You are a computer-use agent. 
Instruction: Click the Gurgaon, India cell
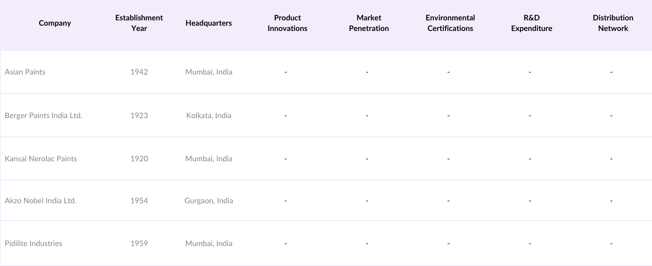[x=209, y=201]
